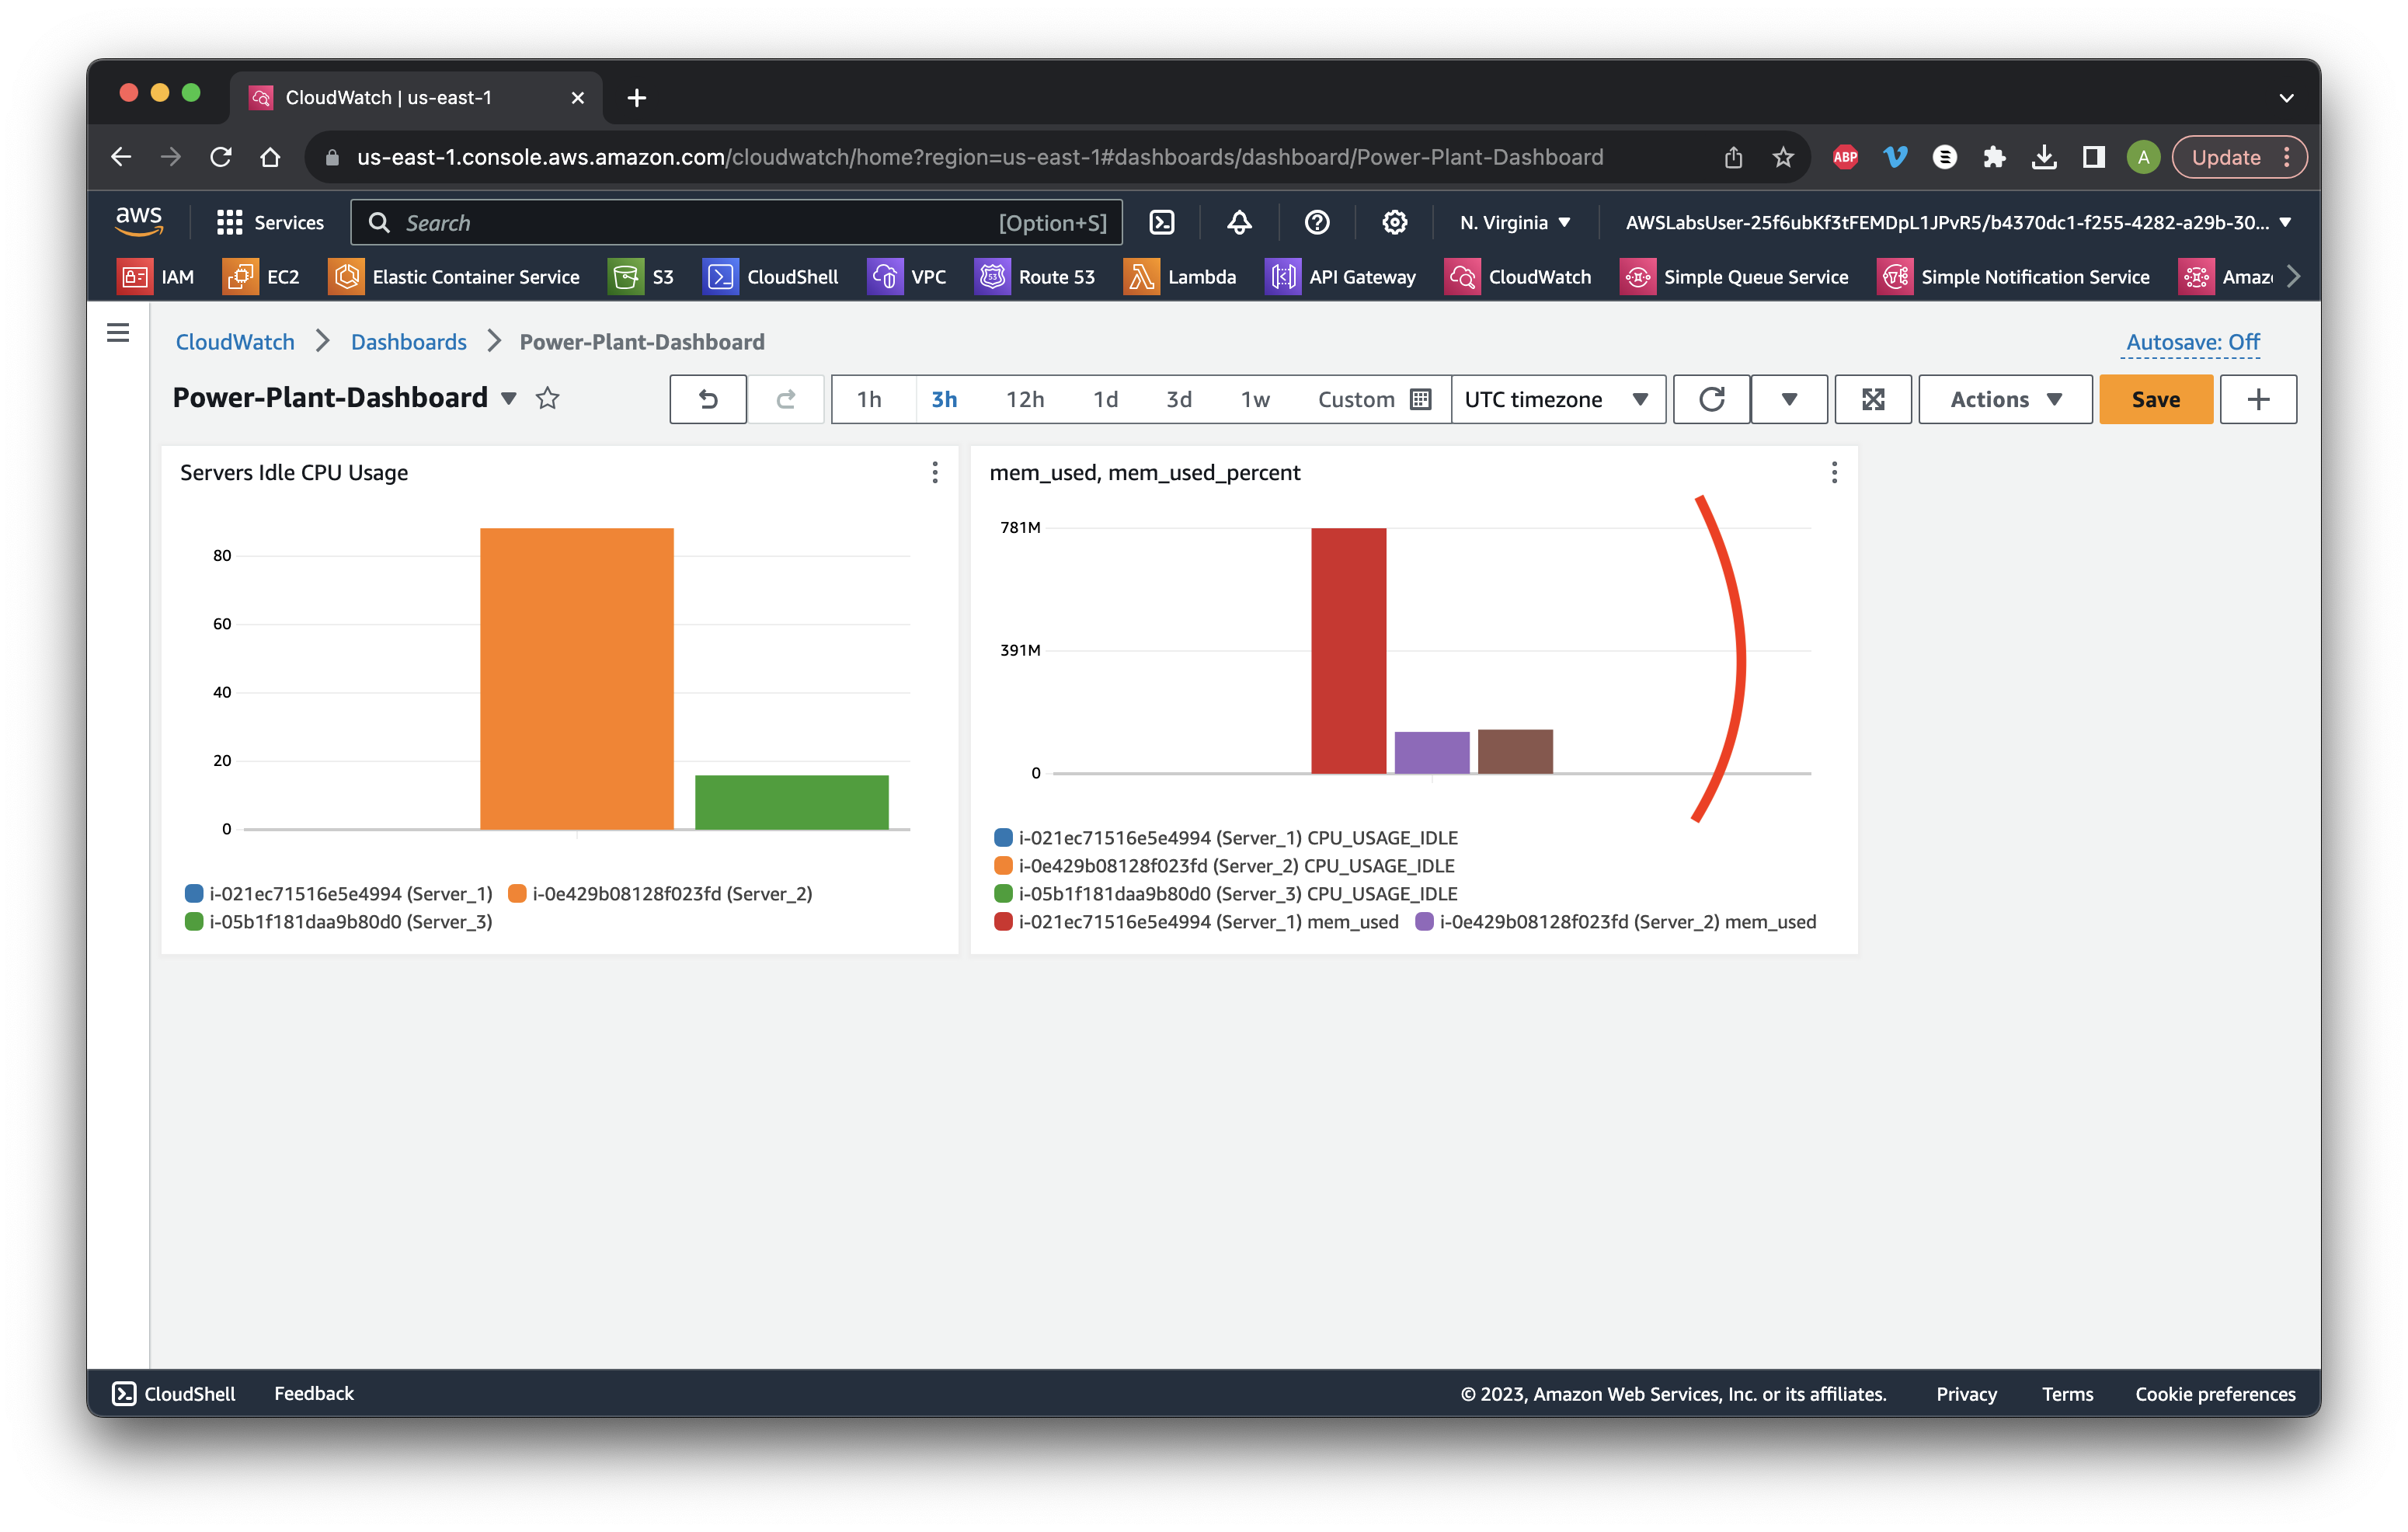The image size is (2408, 1532).
Task: Toggle the Autosave: Off setting
Action: pos(2192,342)
